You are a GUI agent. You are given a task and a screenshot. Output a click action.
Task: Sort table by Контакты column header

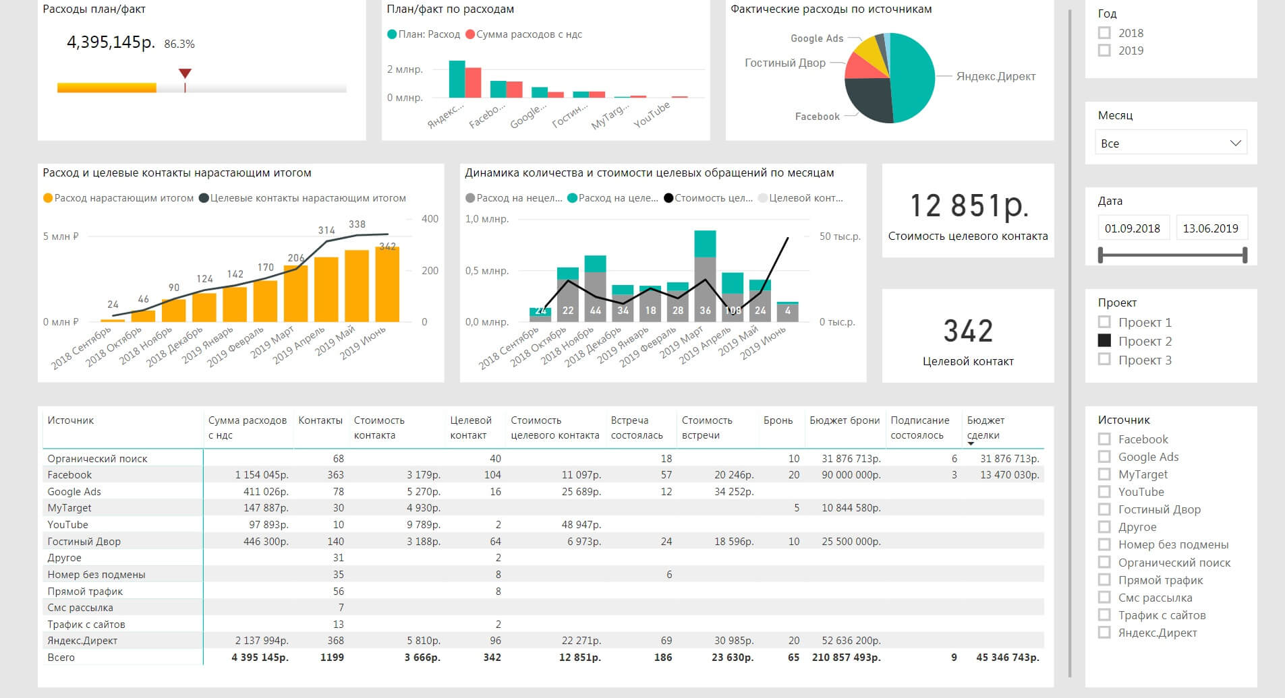320,420
